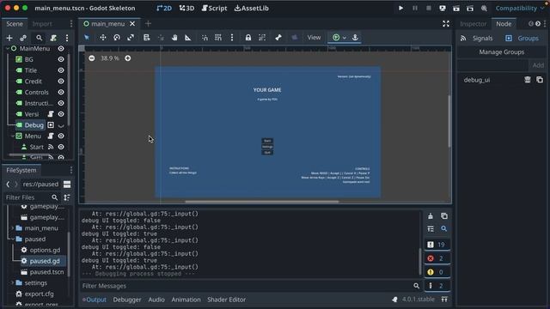Run the project with Play button

click(400, 8)
